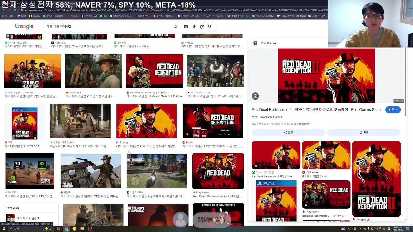This screenshot has width=413, height=232.
Task: Click 'Red Dead Redemption 2 - PS4 게임' caption
Action: [x=217, y=196]
